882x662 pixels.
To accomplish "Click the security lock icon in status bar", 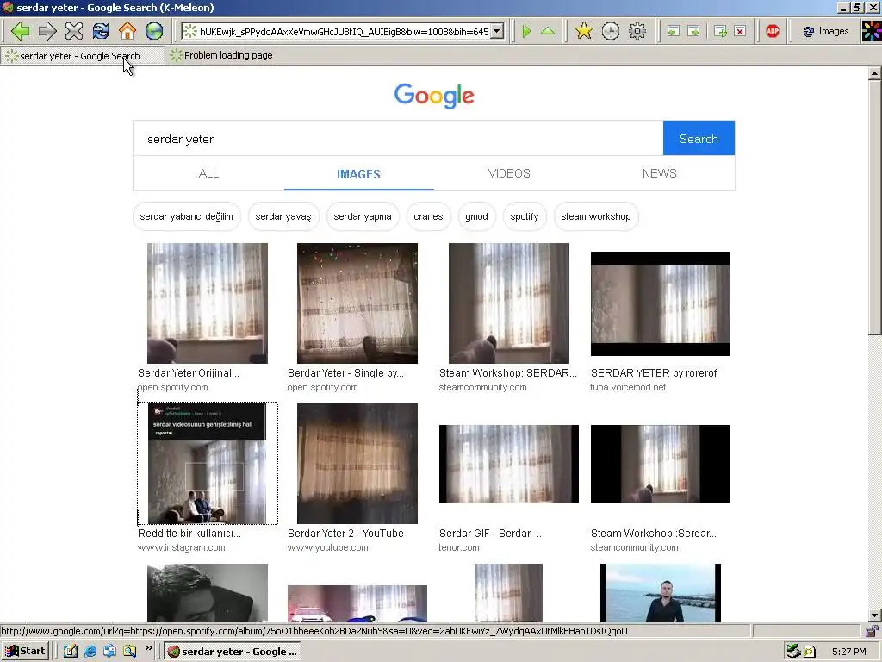I will 872,631.
